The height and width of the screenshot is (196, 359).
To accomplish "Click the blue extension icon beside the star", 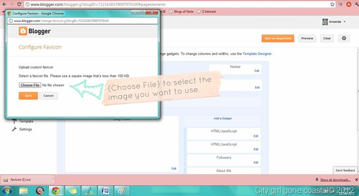I will pos(340,4).
